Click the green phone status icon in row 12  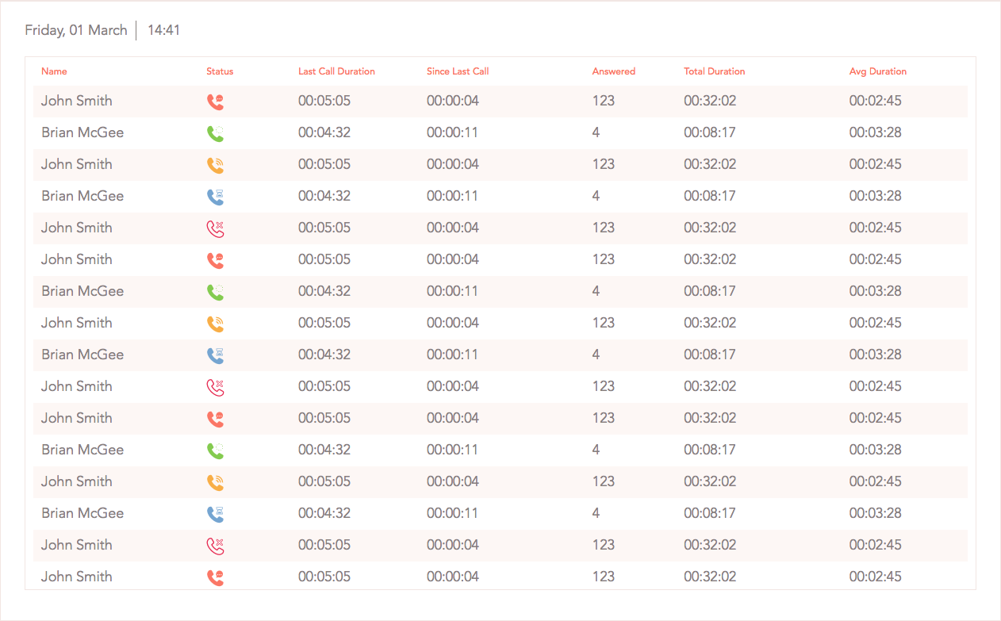[215, 450]
